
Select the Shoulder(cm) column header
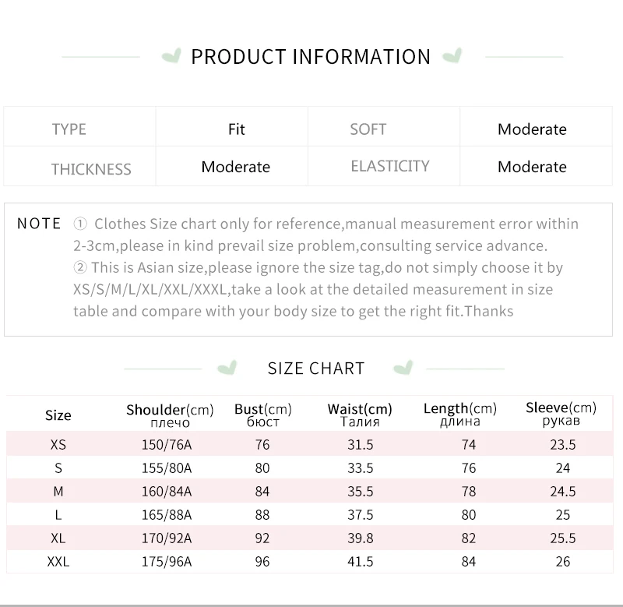tap(170, 415)
